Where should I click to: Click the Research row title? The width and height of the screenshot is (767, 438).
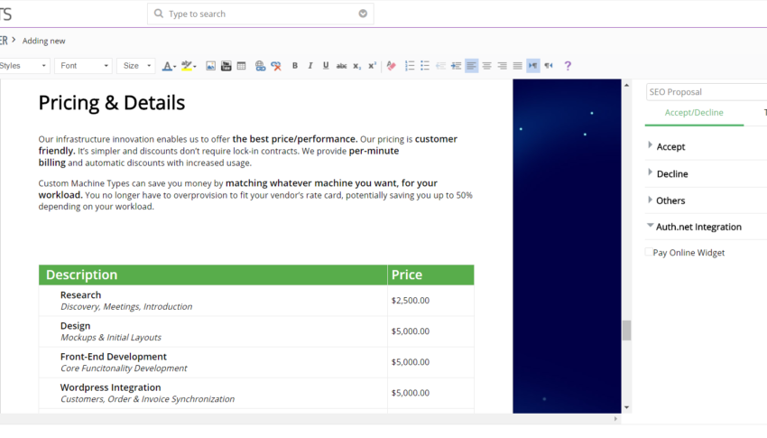tap(80, 295)
